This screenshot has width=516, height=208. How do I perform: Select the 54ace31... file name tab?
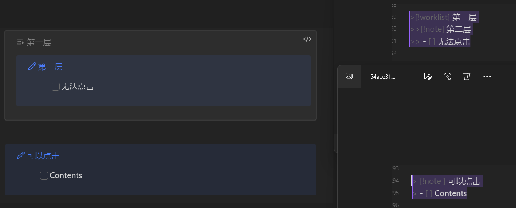point(383,76)
